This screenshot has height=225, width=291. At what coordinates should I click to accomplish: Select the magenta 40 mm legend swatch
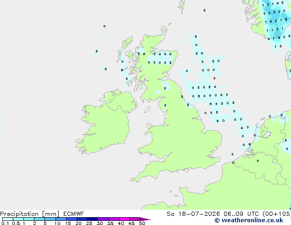tap(124, 219)
